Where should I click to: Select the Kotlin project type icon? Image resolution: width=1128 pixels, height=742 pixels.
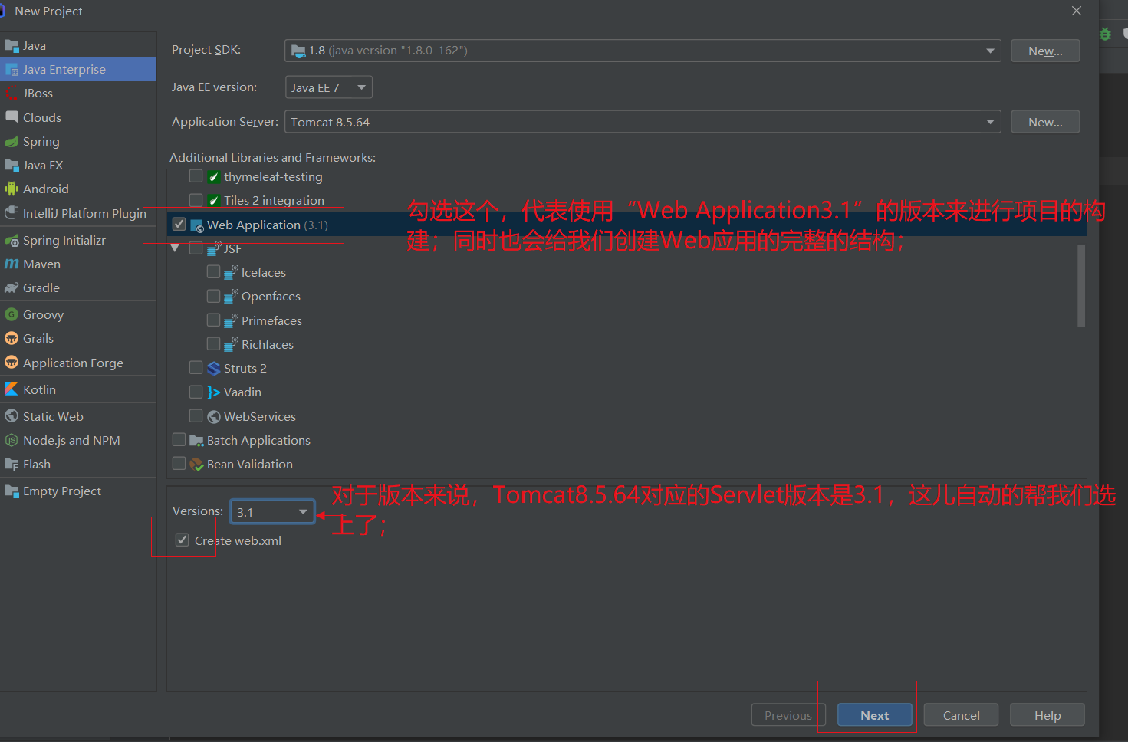pyautogui.click(x=12, y=389)
